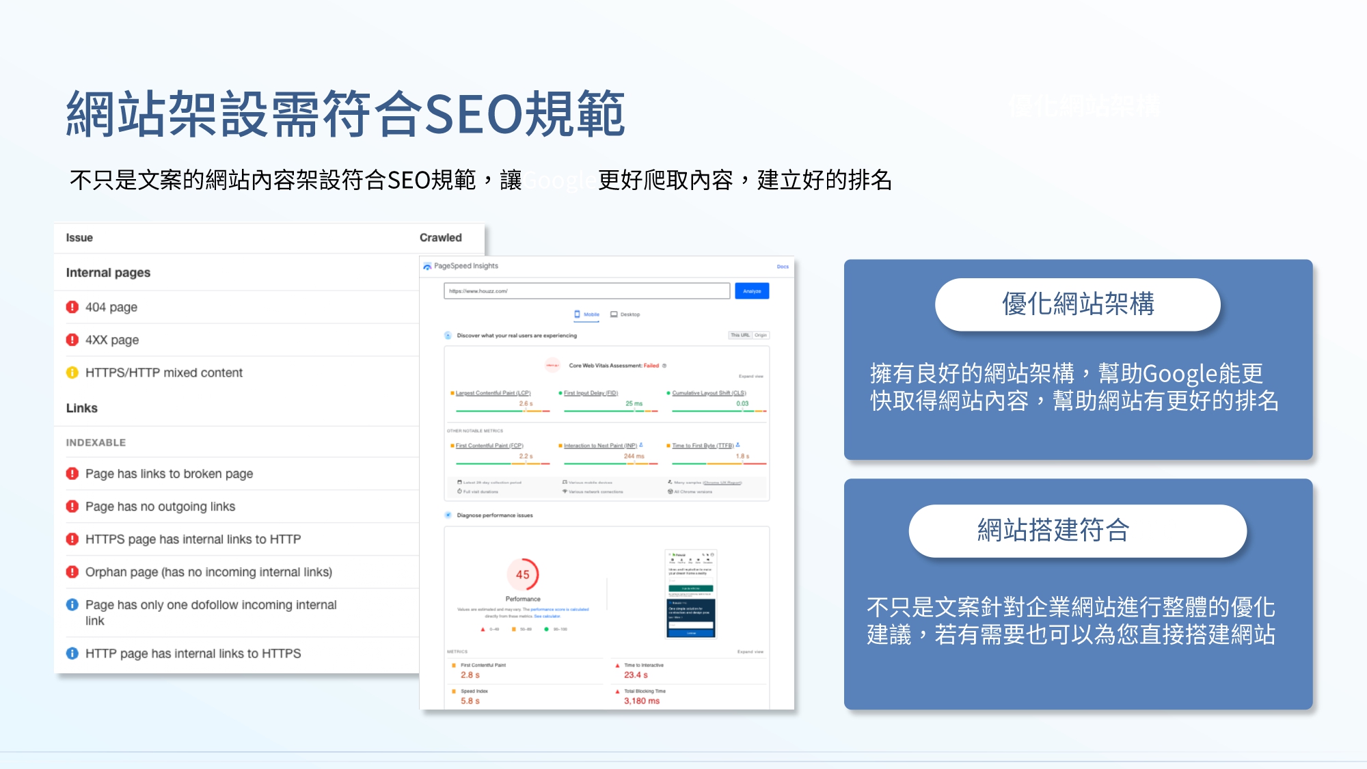The width and height of the screenshot is (1367, 769).
Task: Click the 45 performance score gauge
Action: point(523,575)
